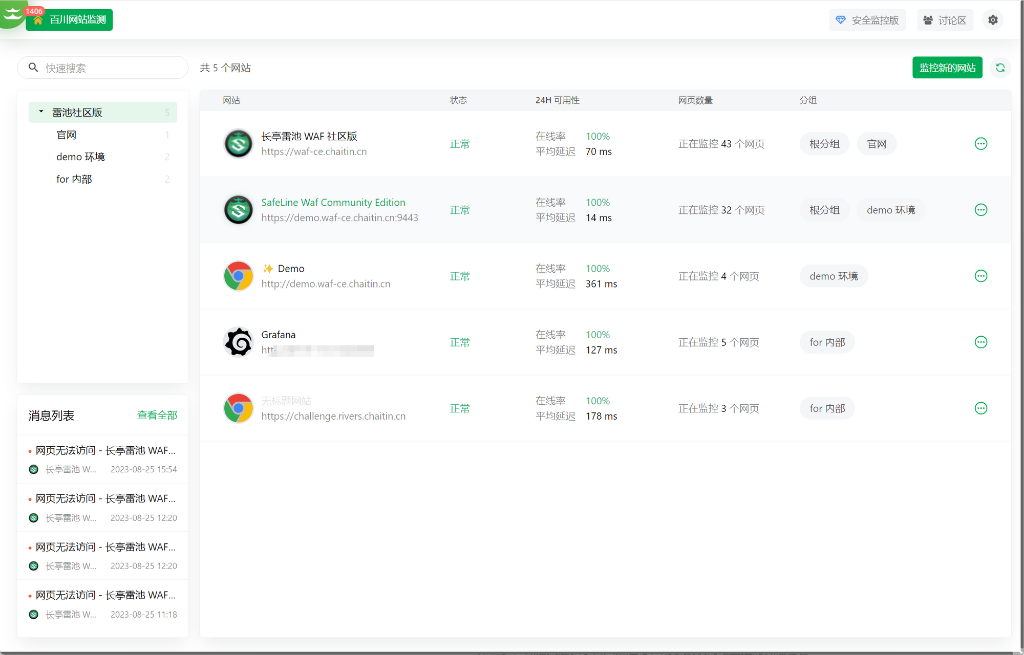The width and height of the screenshot is (1024, 655).
Task: Click the 官网 group tag on first row
Action: tap(876, 144)
